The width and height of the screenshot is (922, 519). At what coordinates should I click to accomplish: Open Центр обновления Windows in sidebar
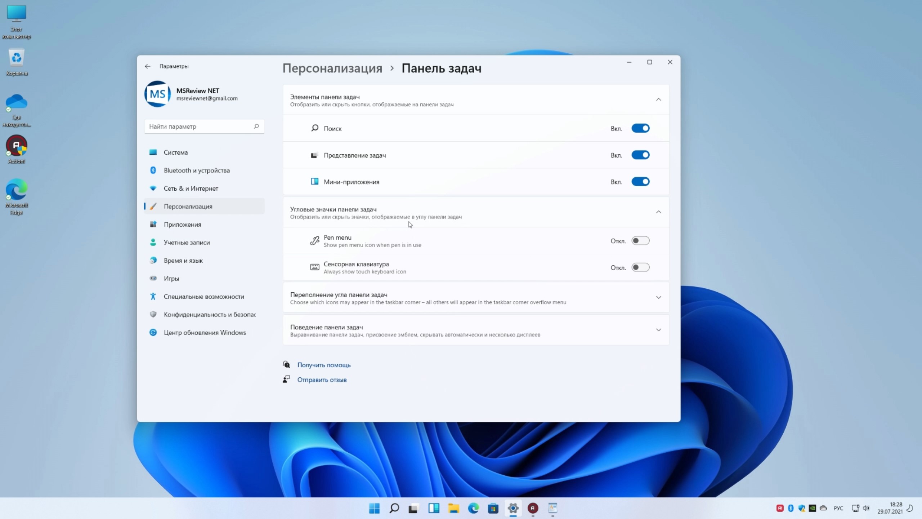click(205, 333)
